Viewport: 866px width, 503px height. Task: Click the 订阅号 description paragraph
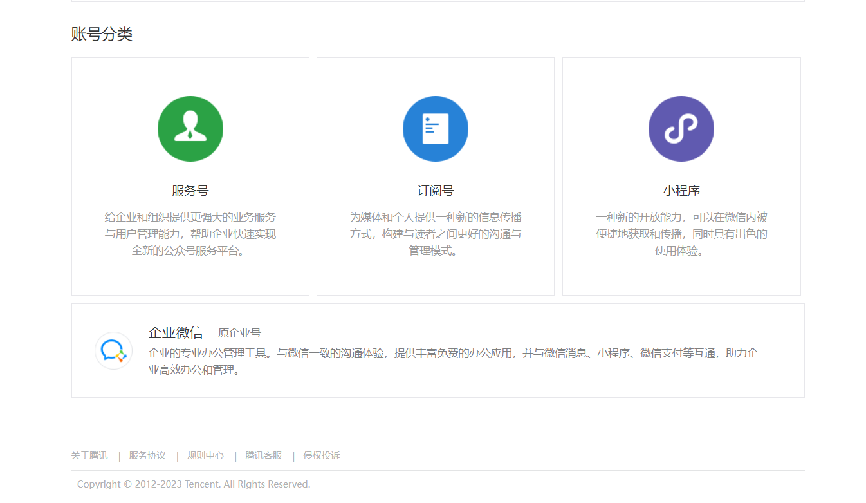click(436, 234)
